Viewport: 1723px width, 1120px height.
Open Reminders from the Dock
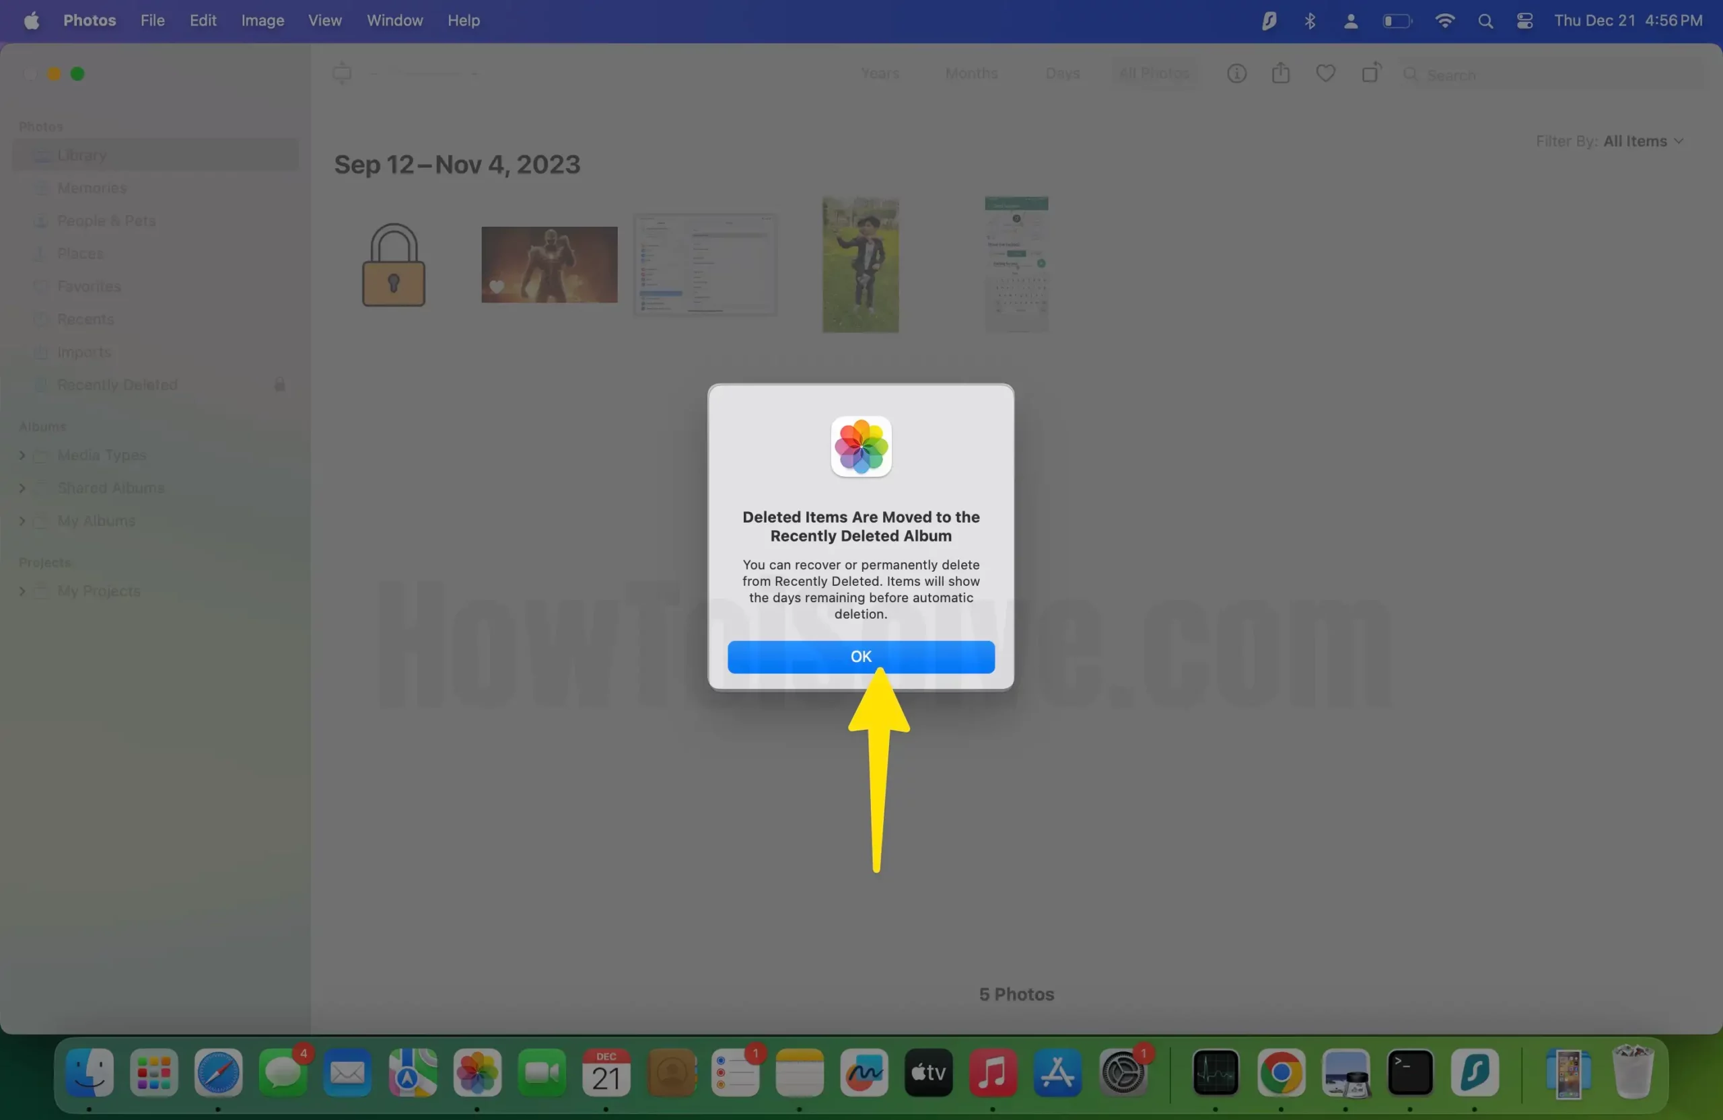(x=736, y=1072)
